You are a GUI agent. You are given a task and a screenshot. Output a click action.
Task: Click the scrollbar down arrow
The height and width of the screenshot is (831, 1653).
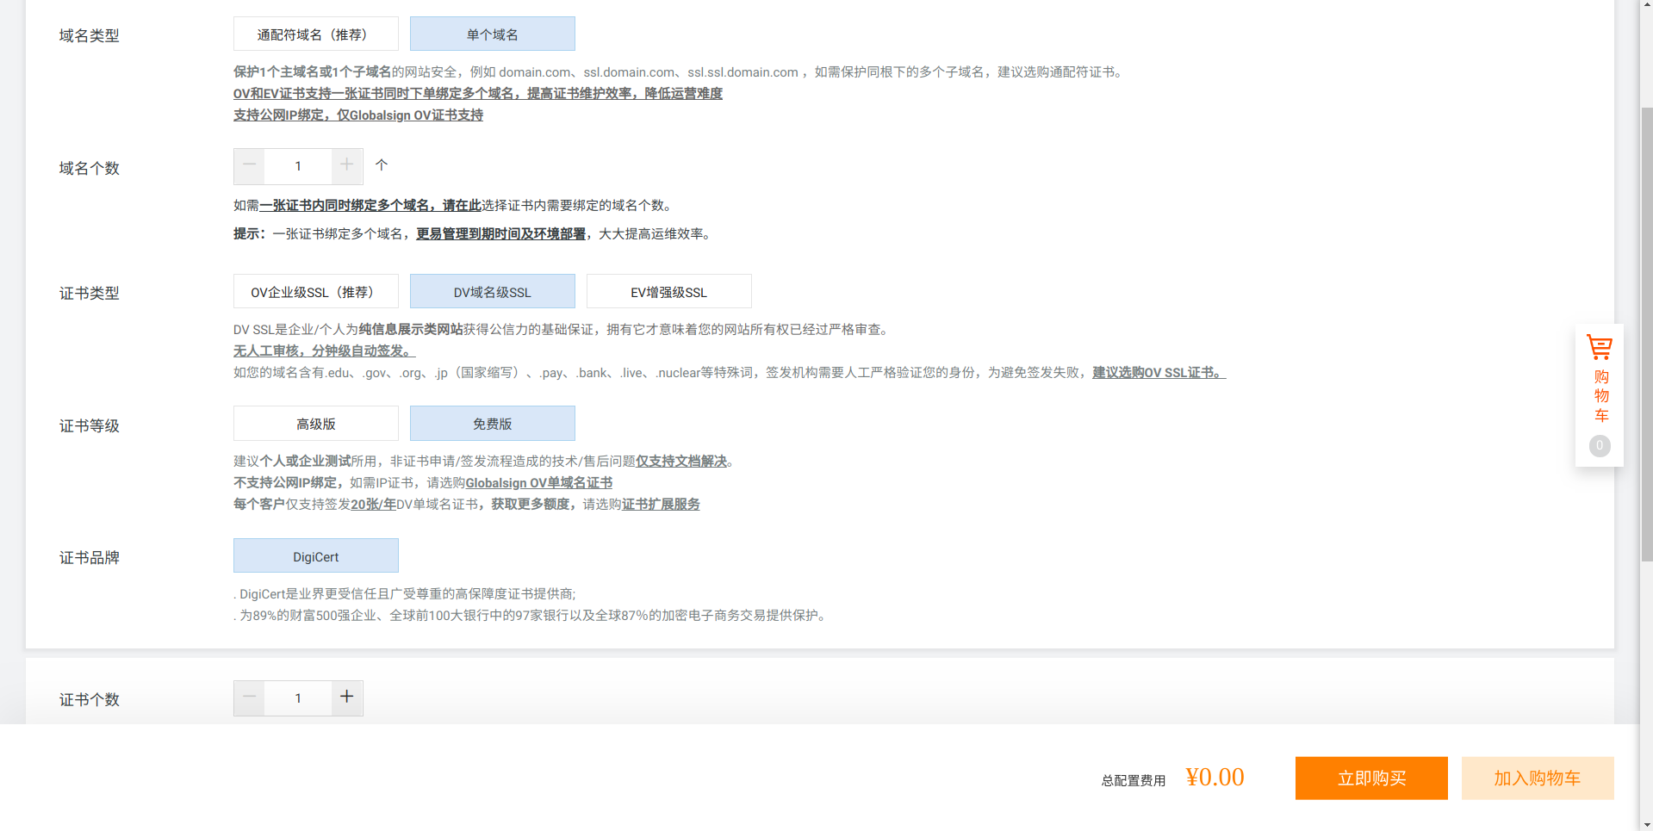[x=1646, y=823]
